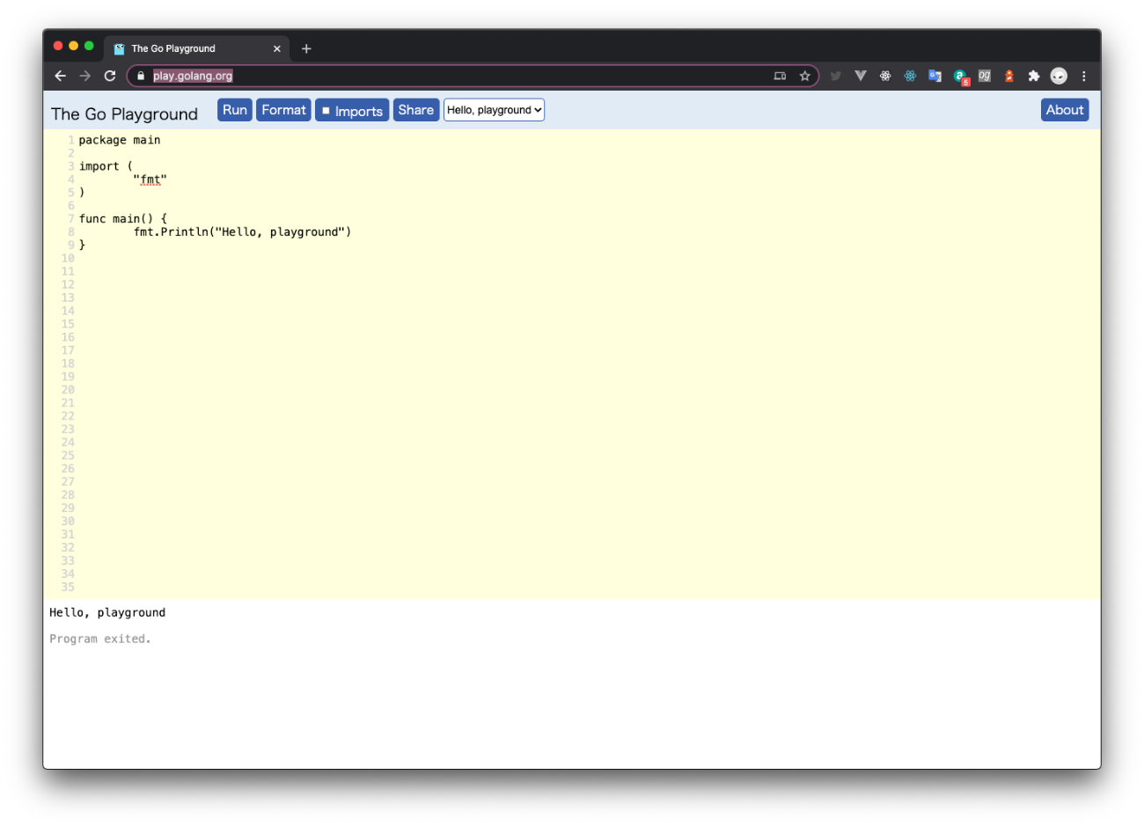
Task: Go forward in browser history
Action: (84, 76)
